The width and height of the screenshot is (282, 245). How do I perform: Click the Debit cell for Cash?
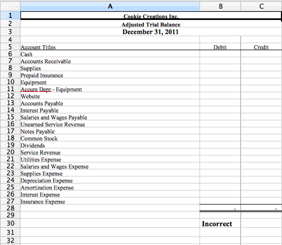(x=220, y=54)
